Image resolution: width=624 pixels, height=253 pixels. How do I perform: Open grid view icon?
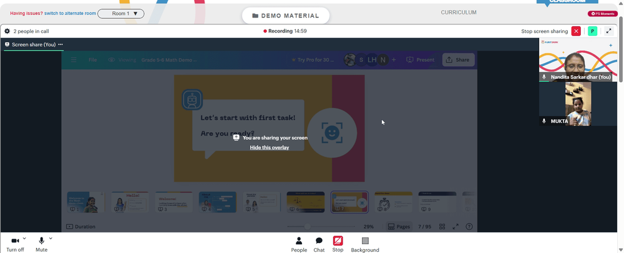(x=442, y=227)
